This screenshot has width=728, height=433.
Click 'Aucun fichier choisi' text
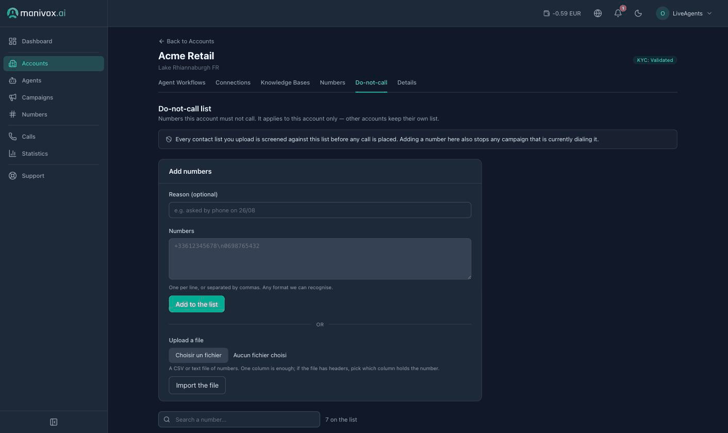point(260,355)
